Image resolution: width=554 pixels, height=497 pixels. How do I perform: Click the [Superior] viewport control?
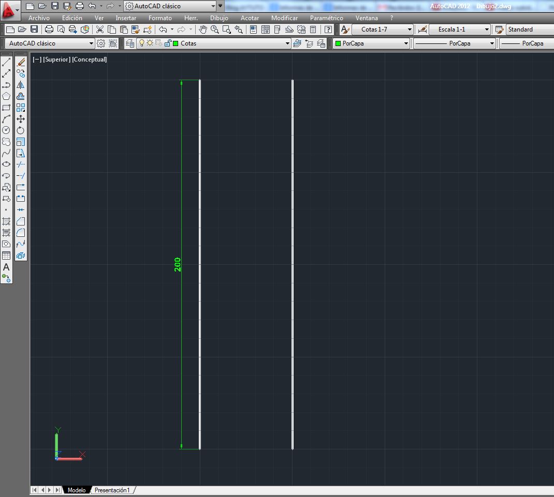click(x=57, y=59)
